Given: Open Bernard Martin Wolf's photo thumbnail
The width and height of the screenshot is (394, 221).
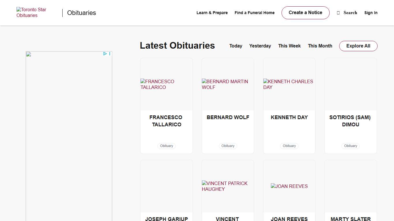Looking at the screenshot, I should (228, 84).
